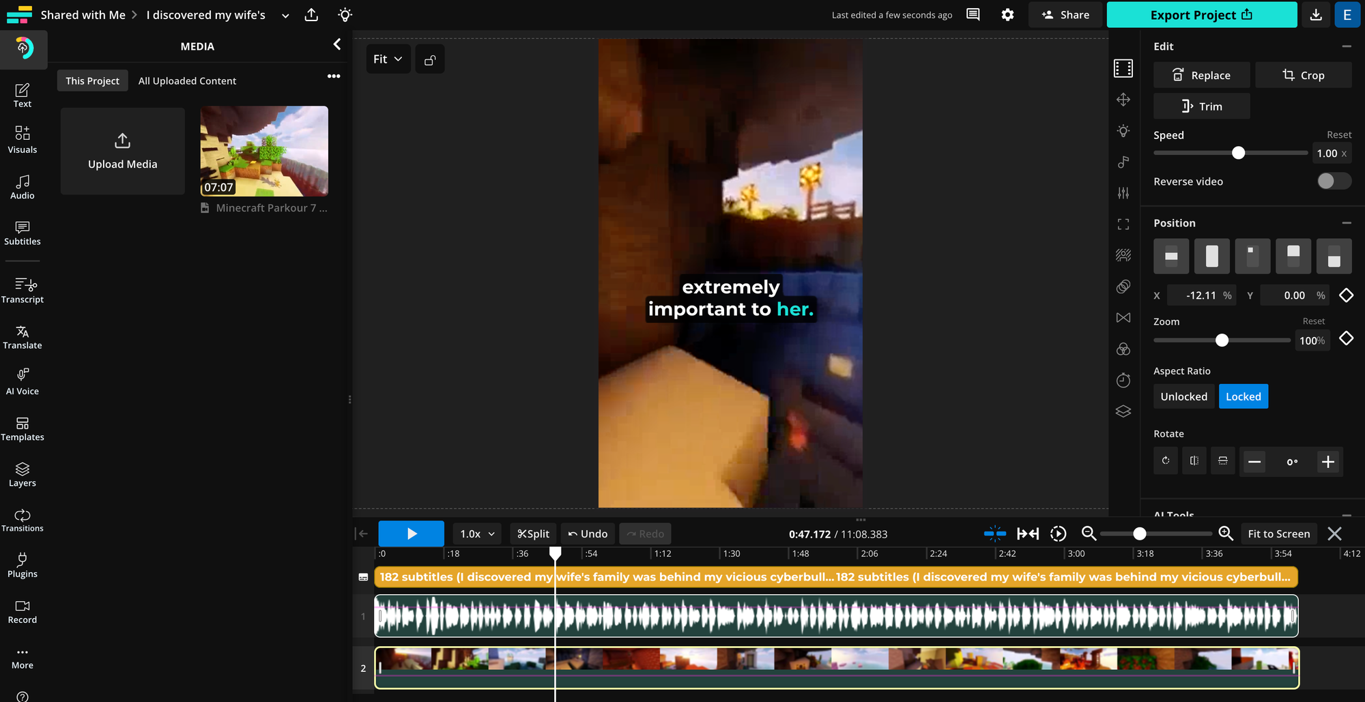Collapse the Position section

click(x=1346, y=222)
